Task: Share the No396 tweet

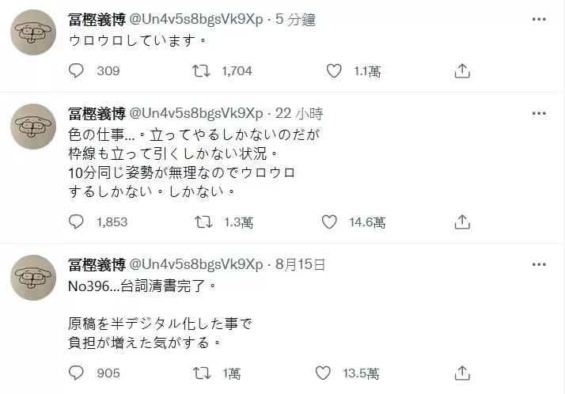Action: [x=462, y=373]
